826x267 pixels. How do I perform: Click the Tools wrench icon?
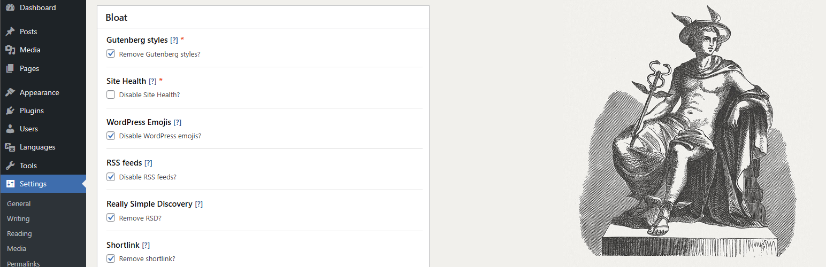(x=10, y=166)
